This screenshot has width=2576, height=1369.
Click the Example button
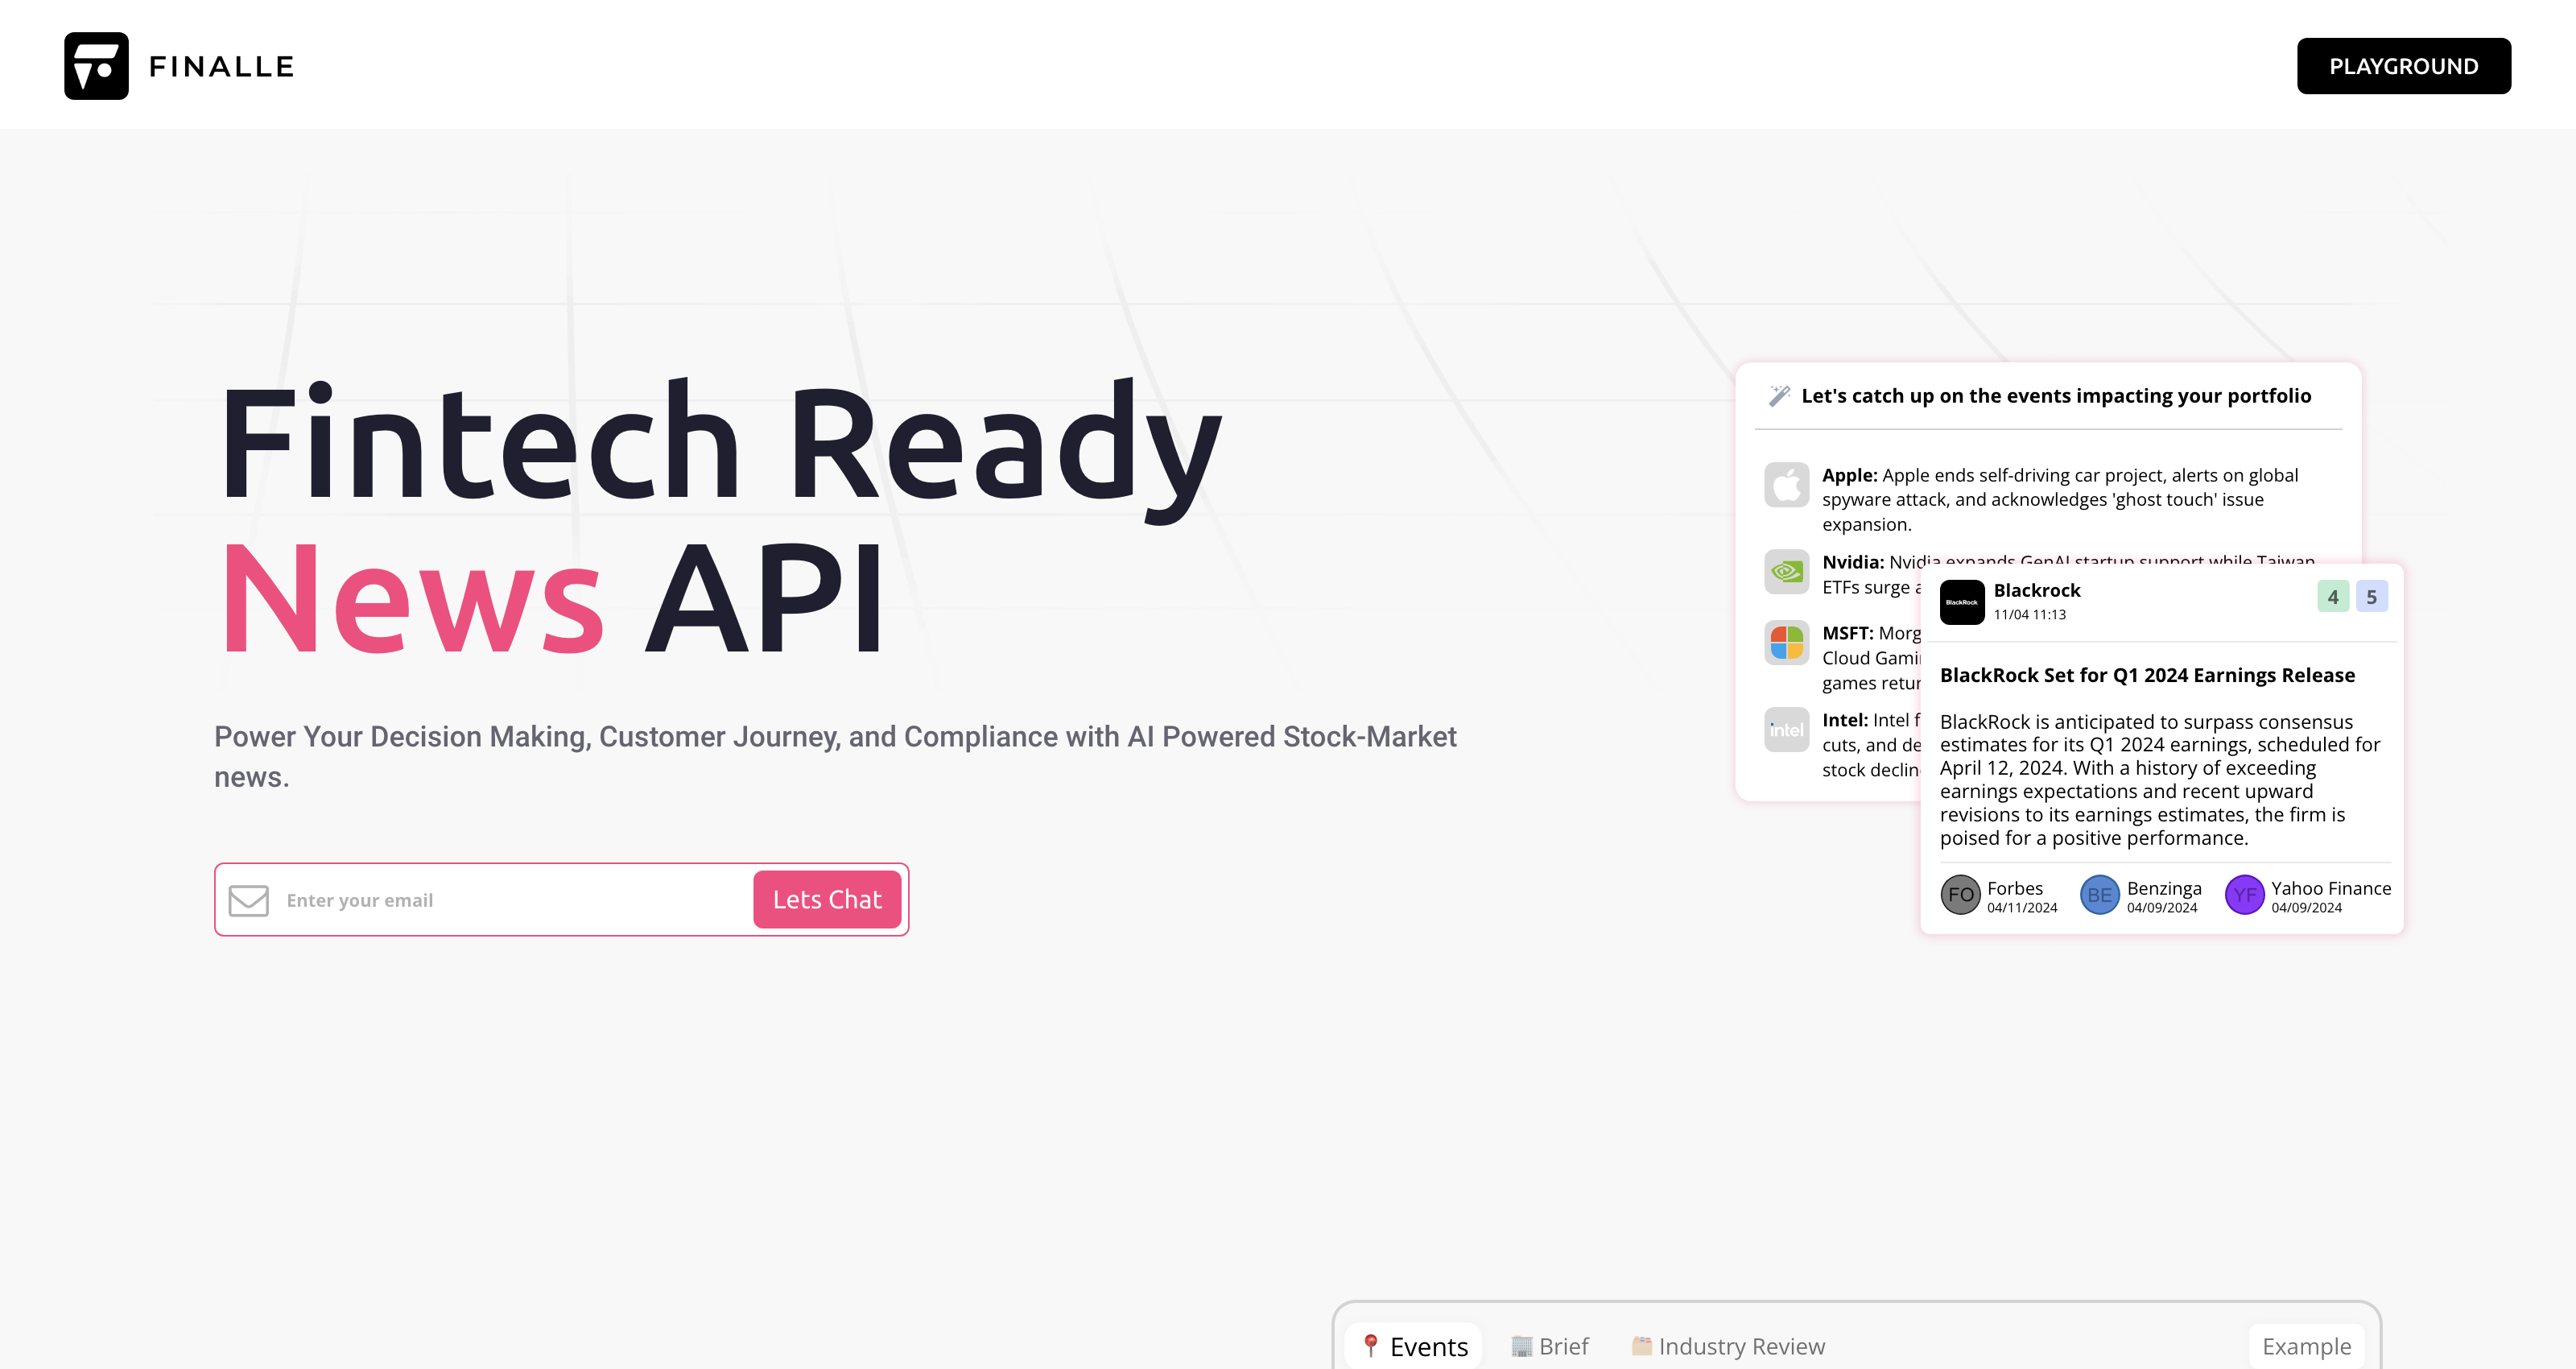pyautogui.click(x=2307, y=1346)
